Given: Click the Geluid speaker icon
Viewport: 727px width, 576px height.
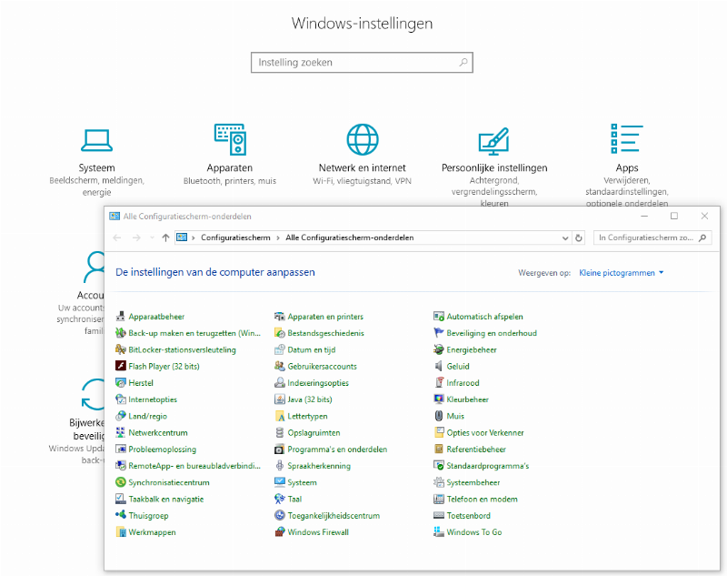Looking at the screenshot, I should 439,366.
